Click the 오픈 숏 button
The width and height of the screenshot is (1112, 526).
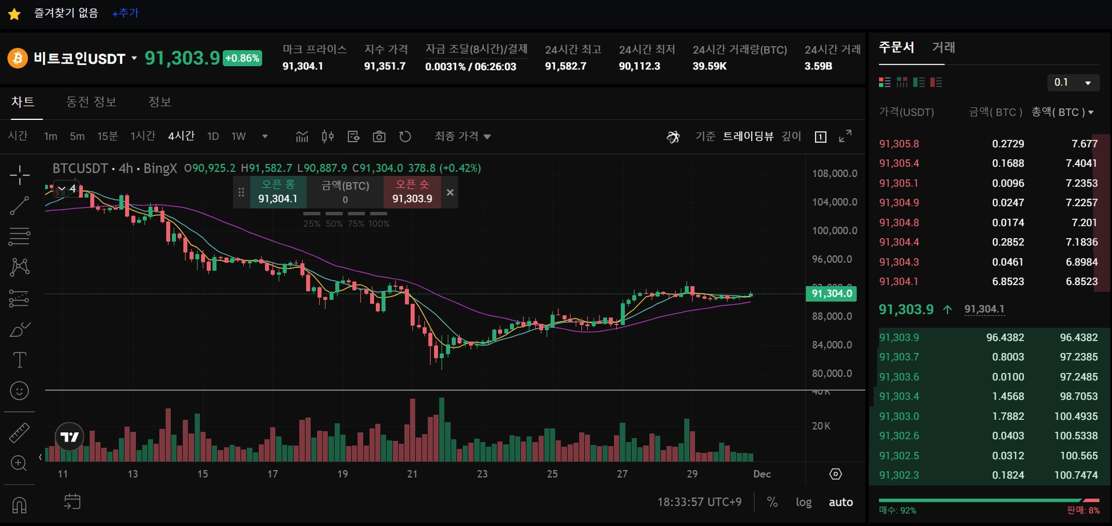(x=412, y=192)
